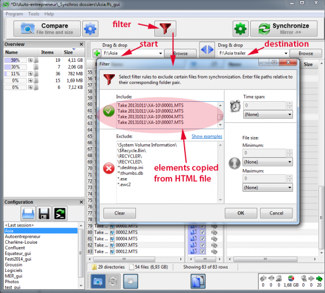325x293 pixels.
Task: Open comparison settings blue gear
Action: (90, 29)
